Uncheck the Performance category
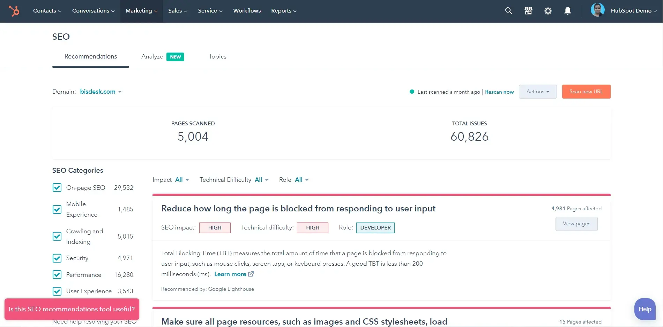The width and height of the screenshot is (663, 327). (57, 274)
